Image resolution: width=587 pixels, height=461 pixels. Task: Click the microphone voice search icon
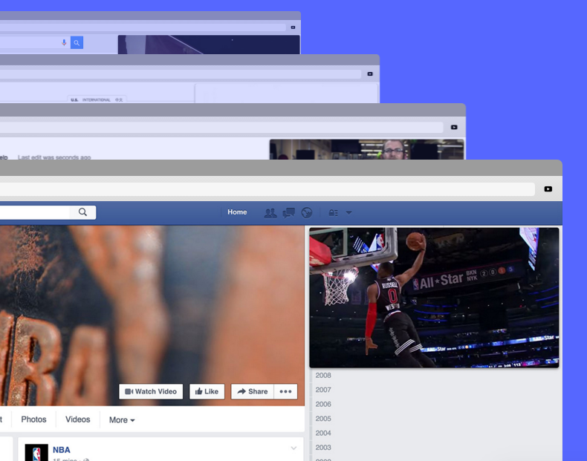pyautogui.click(x=64, y=42)
